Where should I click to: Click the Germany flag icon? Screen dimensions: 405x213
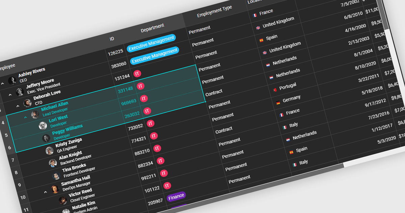tap(278, 102)
